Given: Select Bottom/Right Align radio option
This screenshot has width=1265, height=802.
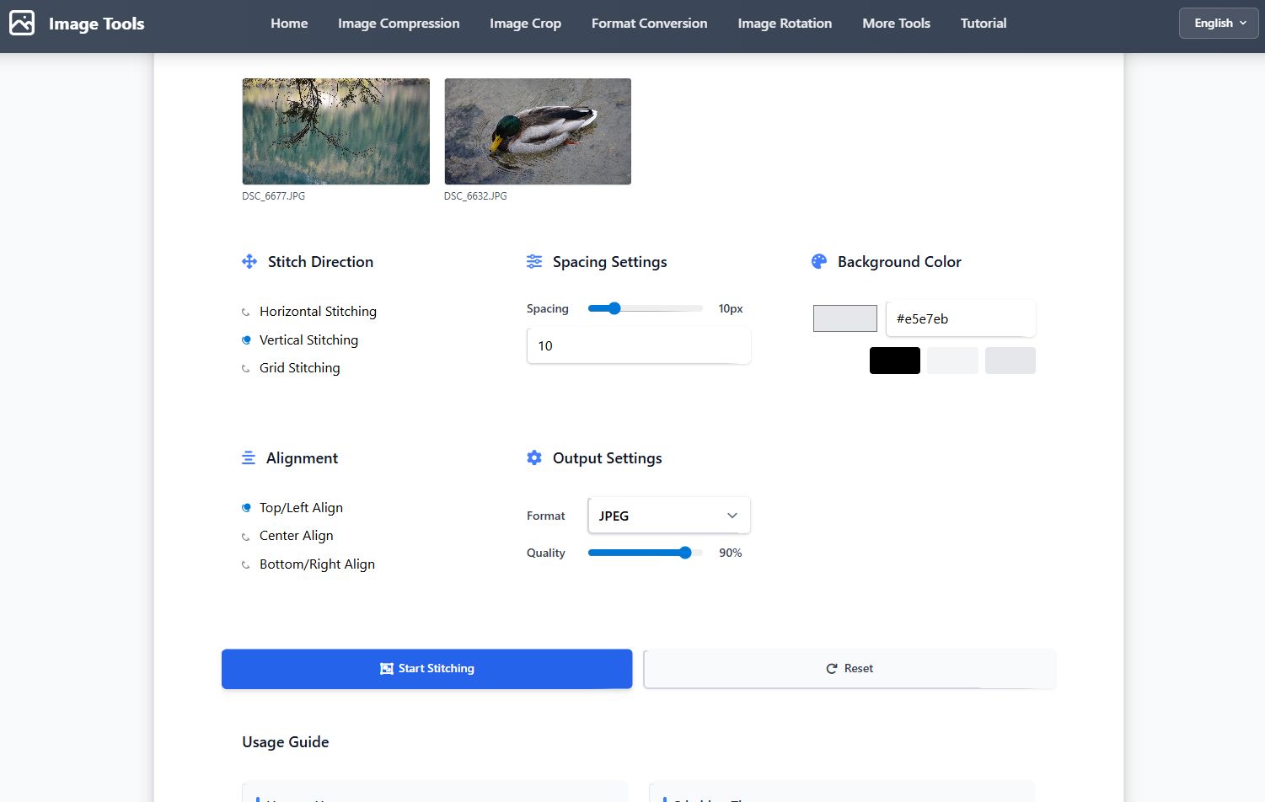Looking at the screenshot, I should [246, 564].
